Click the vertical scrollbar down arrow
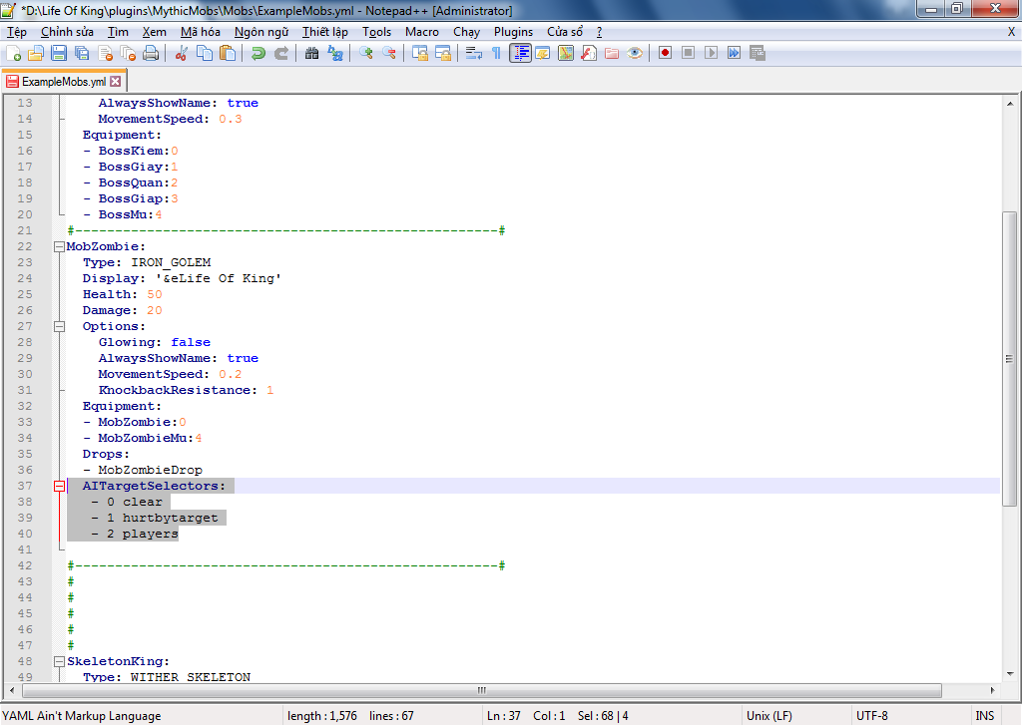Image resolution: width=1022 pixels, height=726 pixels. pos(1009,674)
